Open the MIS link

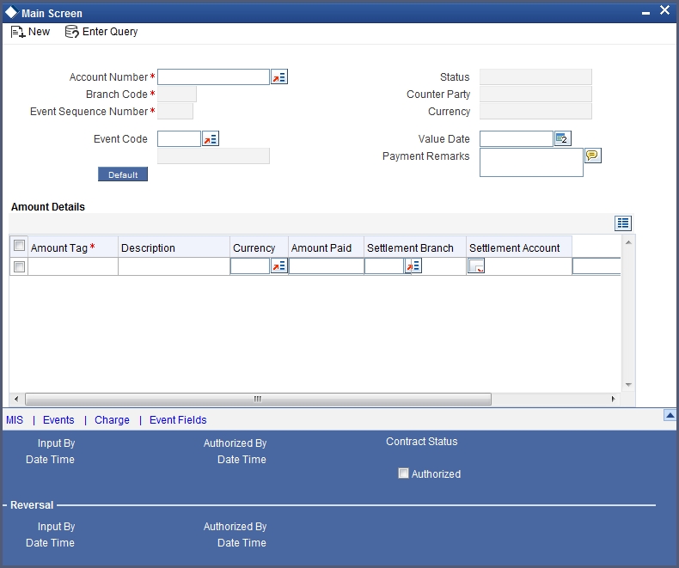point(15,420)
